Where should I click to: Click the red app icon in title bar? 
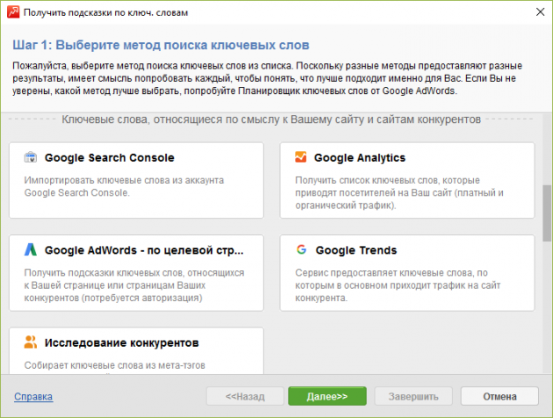pos(11,13)
